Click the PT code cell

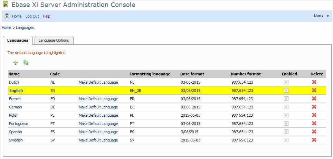pyautogui.click(x=53, y=124)
